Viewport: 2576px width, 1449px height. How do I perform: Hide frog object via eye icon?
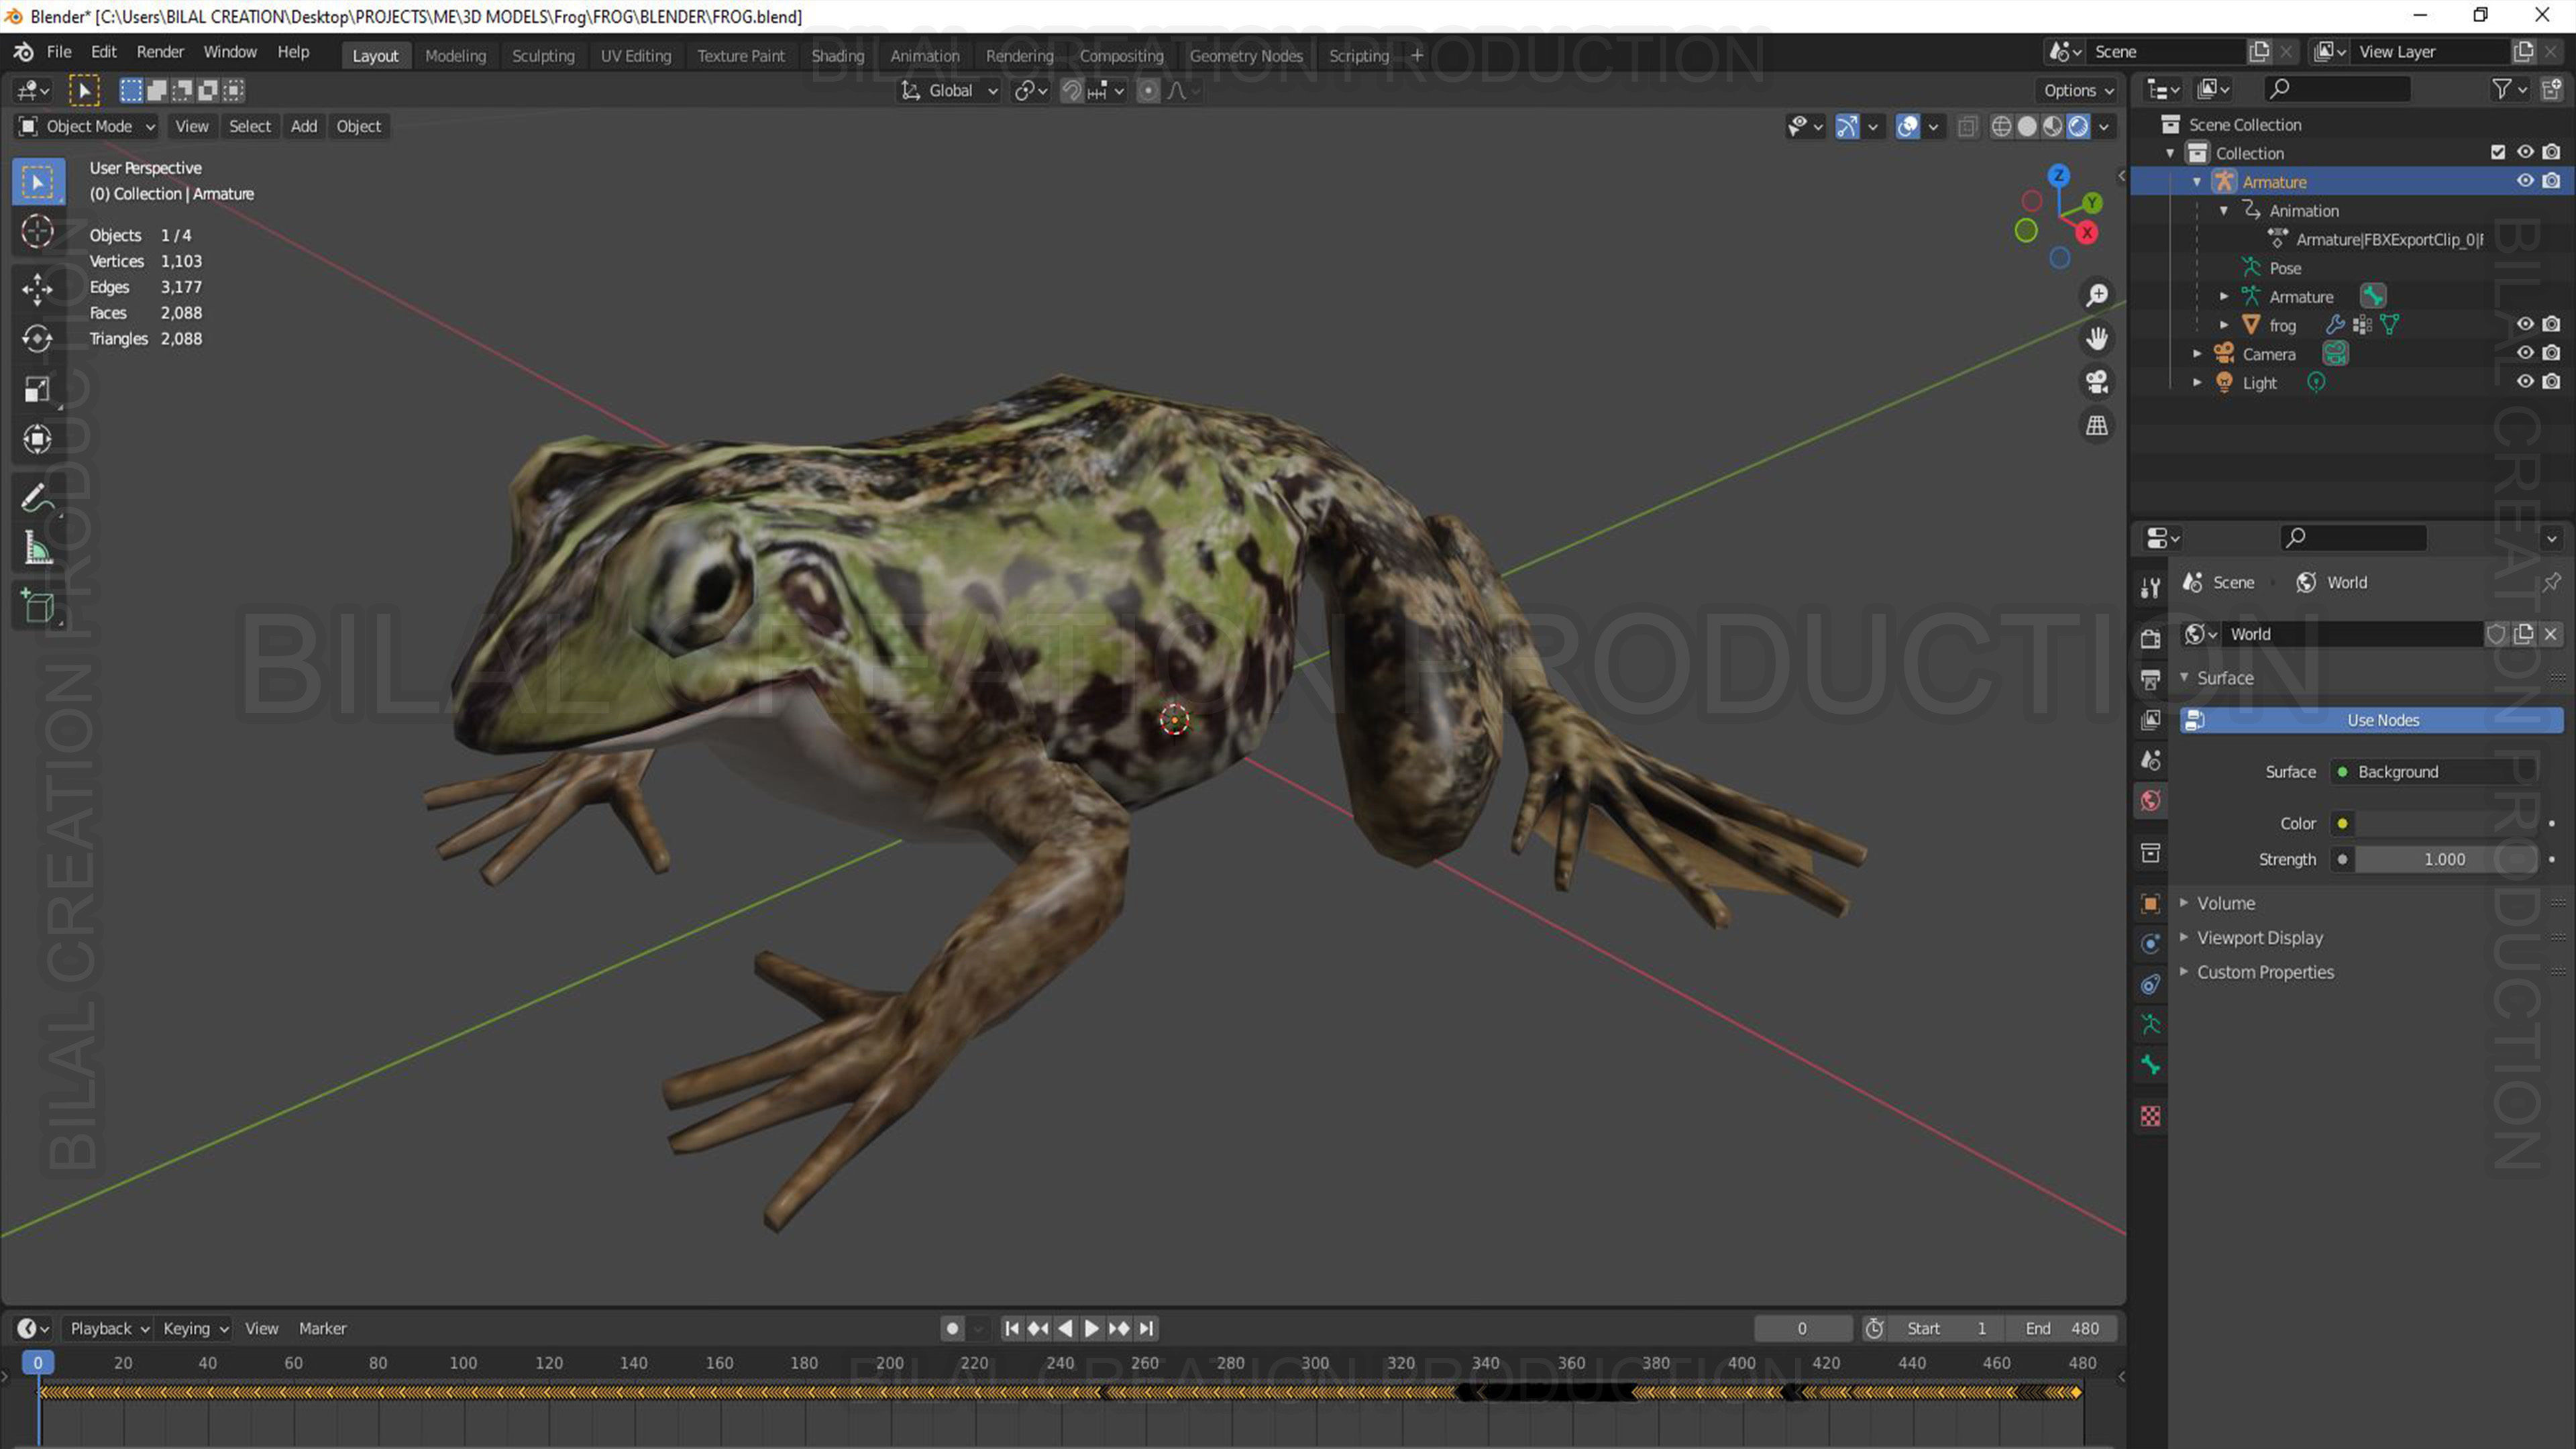2524,324
